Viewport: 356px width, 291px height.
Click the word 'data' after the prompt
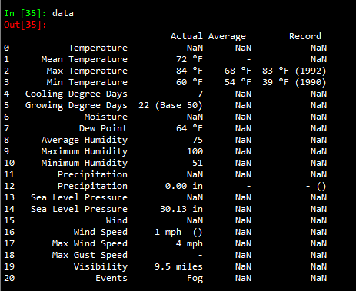point(63,13)
